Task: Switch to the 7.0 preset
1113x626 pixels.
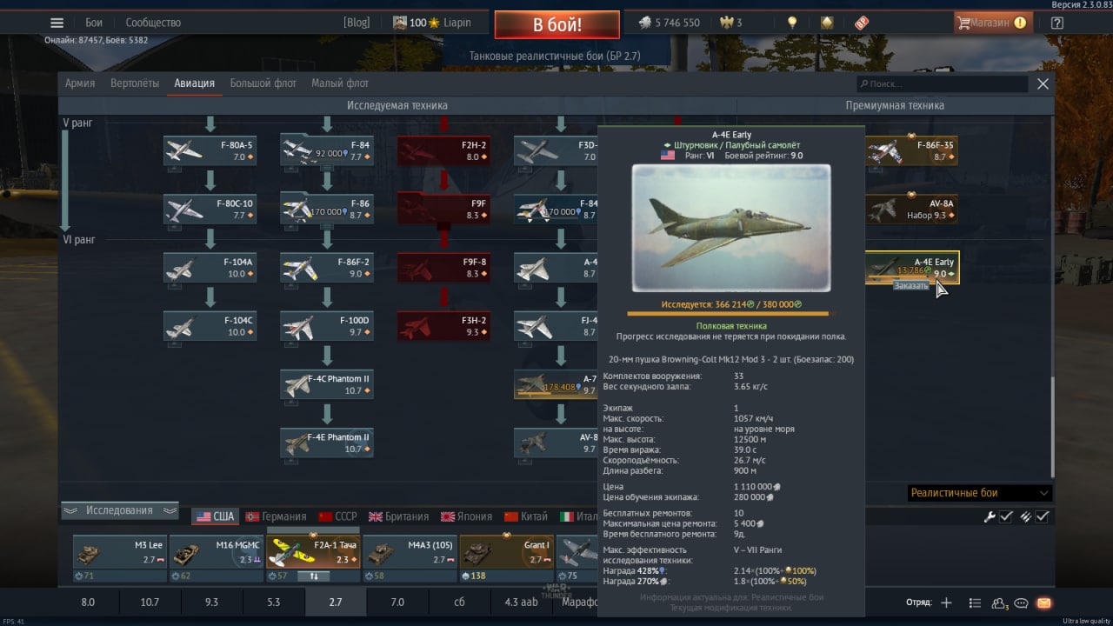Action: [397, 602]
